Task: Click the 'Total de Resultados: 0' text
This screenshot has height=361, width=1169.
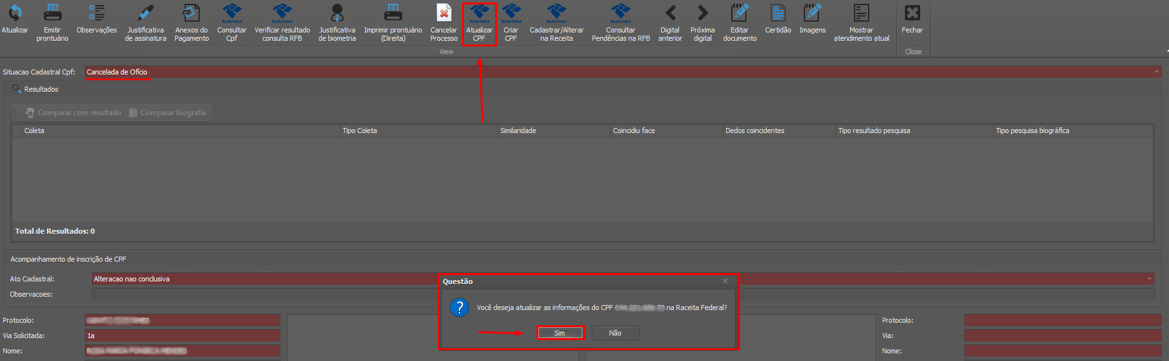Action: pos(55,231)
